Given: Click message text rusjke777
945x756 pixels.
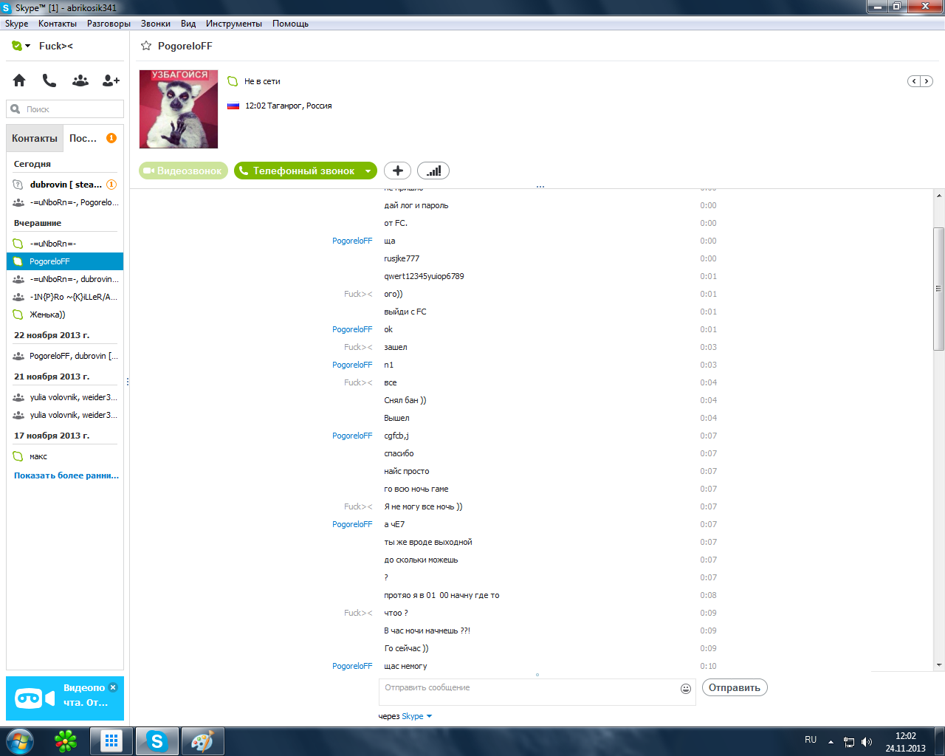Looking at the screenshot, I should click(402, 258).
